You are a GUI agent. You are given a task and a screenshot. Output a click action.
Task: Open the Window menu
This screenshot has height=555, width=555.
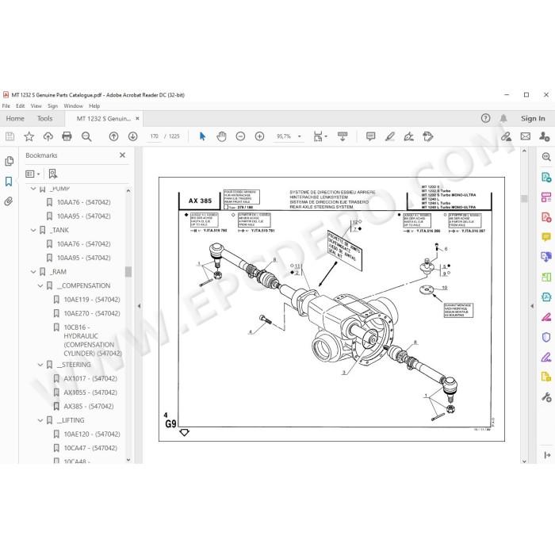click(73, 105)
